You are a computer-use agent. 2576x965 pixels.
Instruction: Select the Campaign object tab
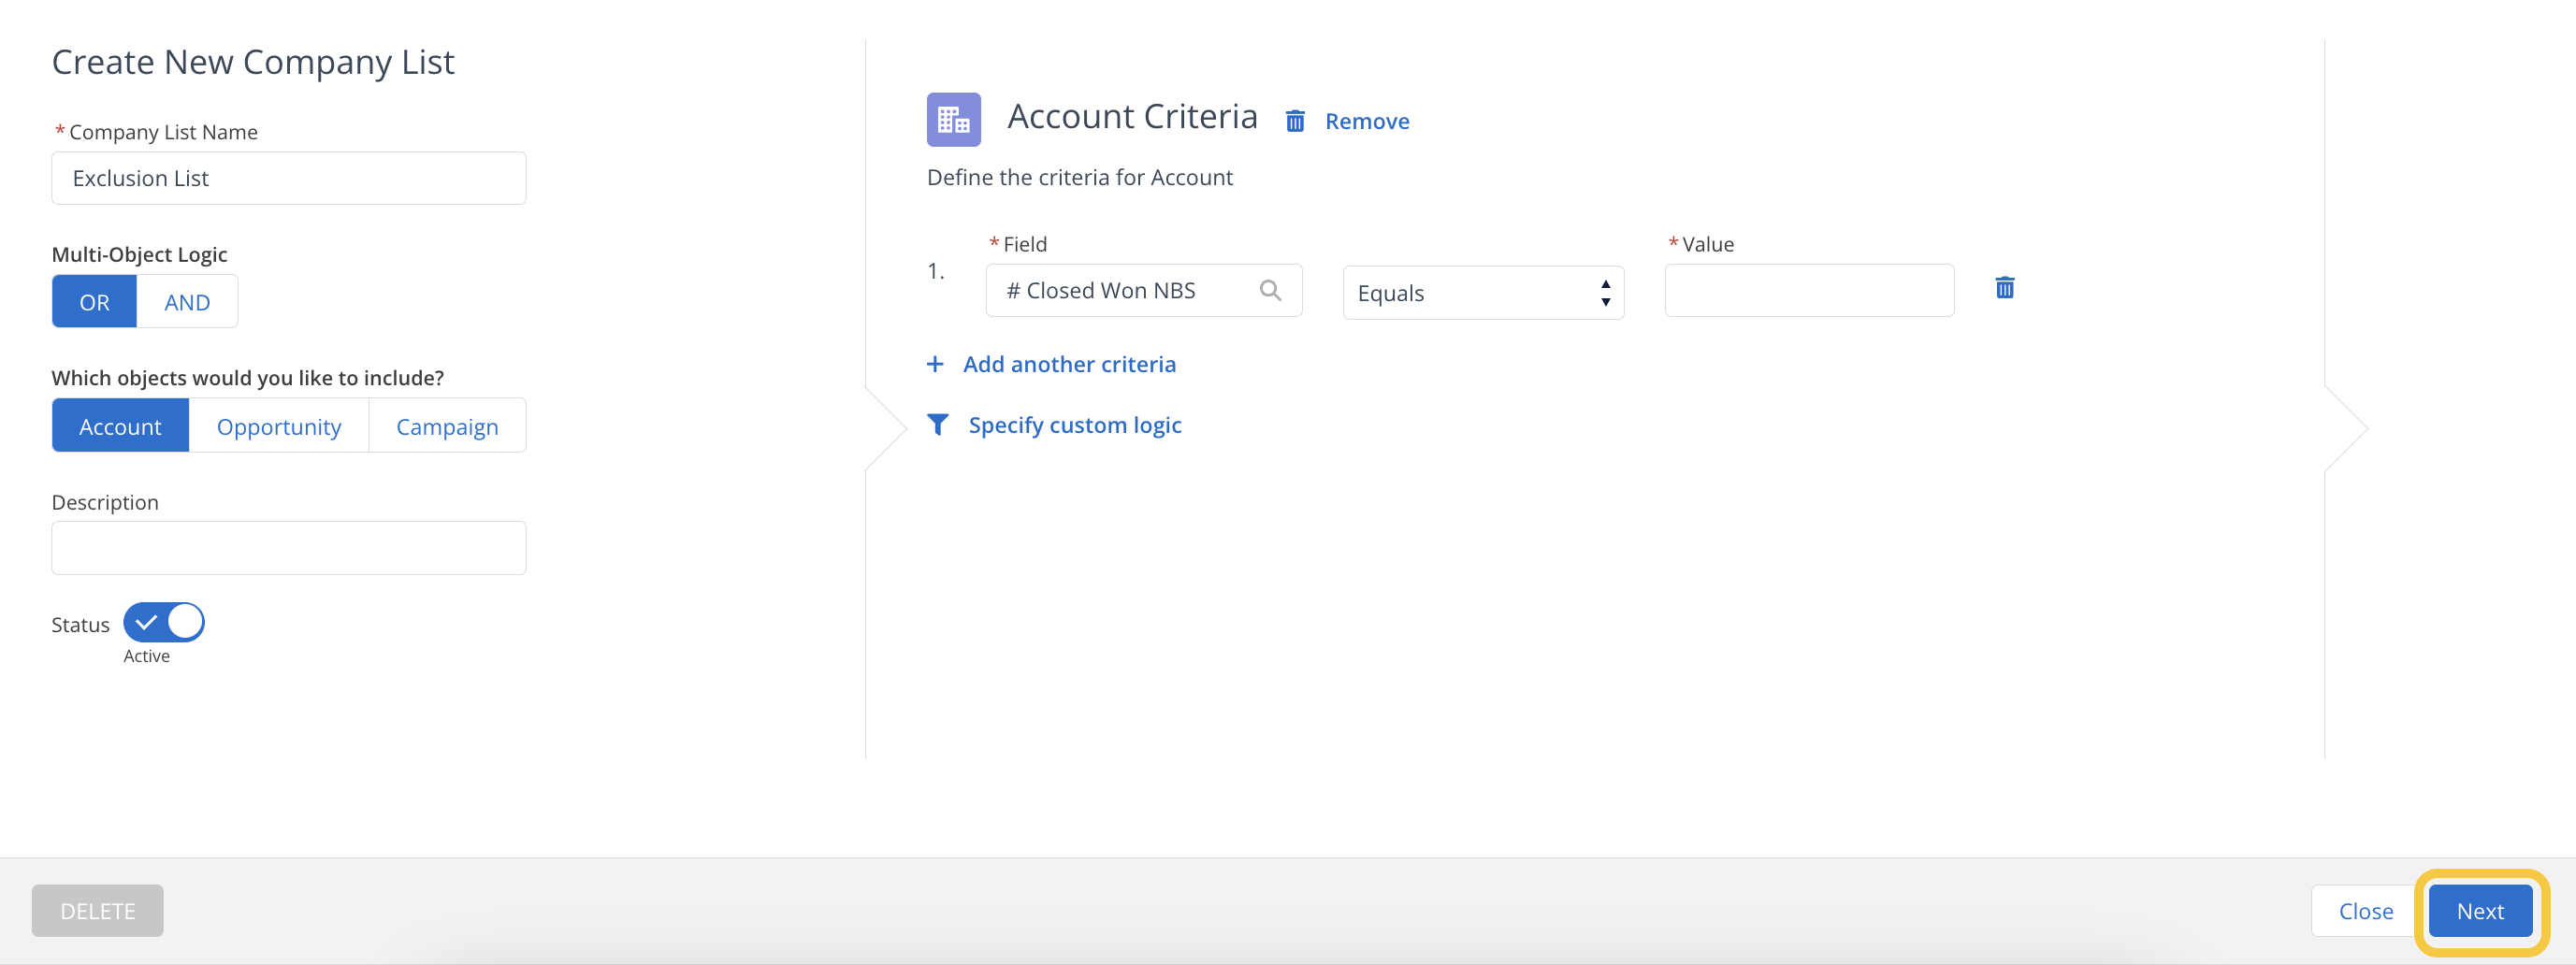pos(447,426)
